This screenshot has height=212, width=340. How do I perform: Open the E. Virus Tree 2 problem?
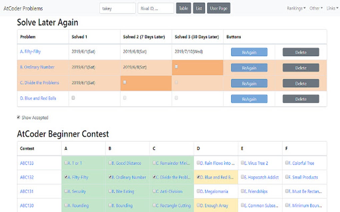coord(256,163)
